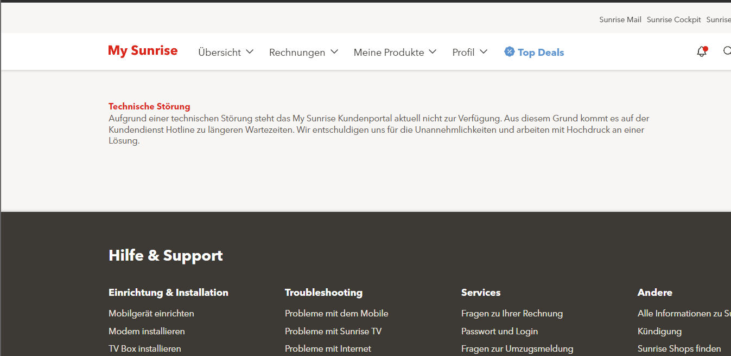Expand the Rechnungen dropdown chevron
731x356 pixels.
(x=334, y=51)
